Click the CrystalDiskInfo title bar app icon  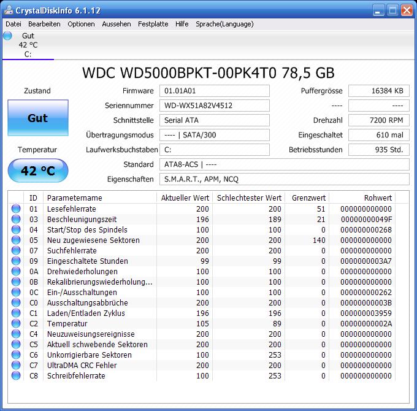[9, 10]
